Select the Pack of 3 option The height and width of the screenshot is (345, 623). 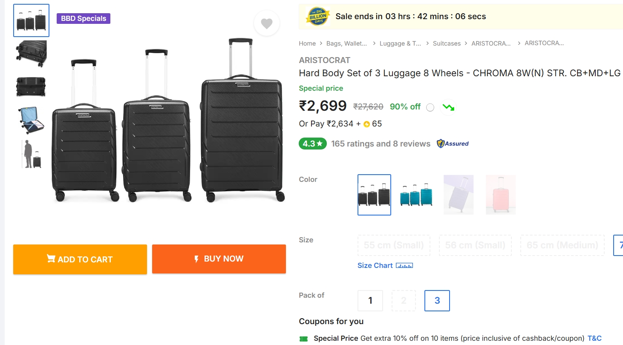(x=437, y=300)
